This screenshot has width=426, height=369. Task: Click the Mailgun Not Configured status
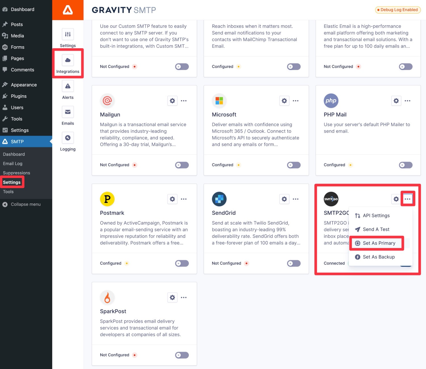coord(114,165)
